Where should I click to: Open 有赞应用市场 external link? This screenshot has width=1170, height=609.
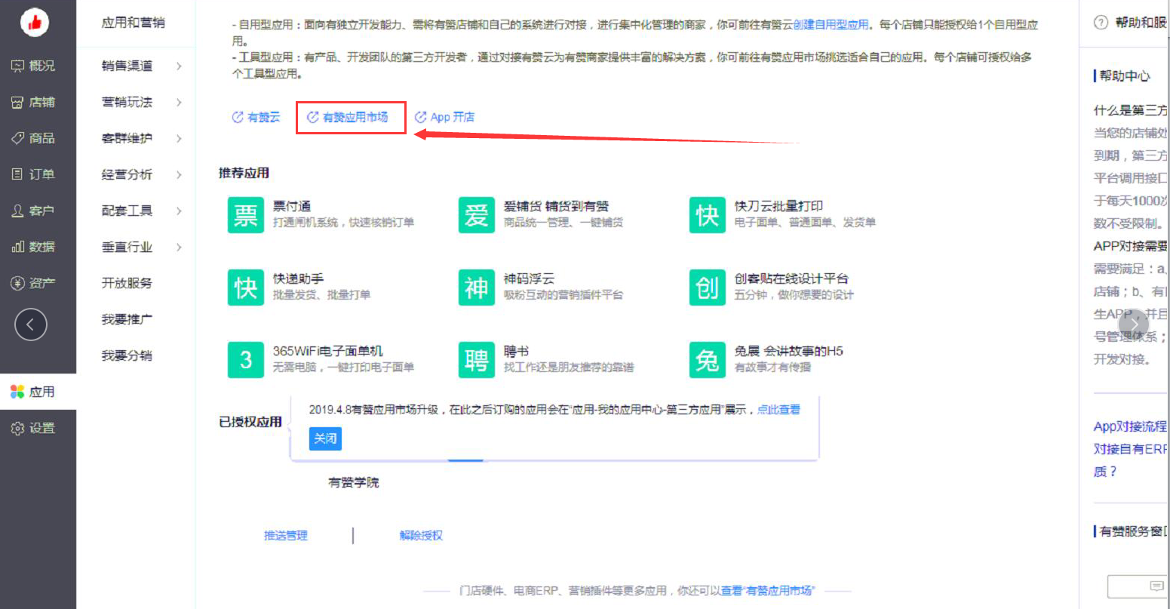[348, 117]
